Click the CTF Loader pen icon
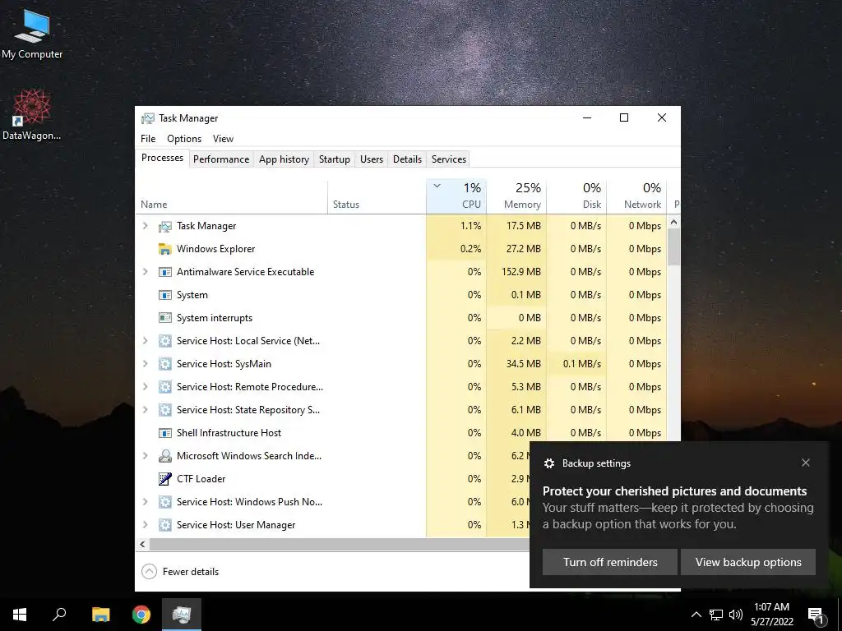The image size is (842, 631). pyautogui.click(x=164, y=479)
